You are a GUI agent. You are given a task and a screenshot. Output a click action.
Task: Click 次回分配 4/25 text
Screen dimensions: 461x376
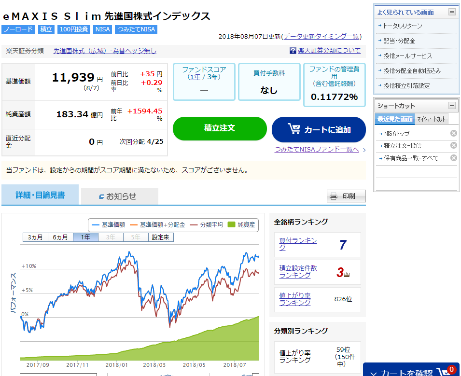141,142
